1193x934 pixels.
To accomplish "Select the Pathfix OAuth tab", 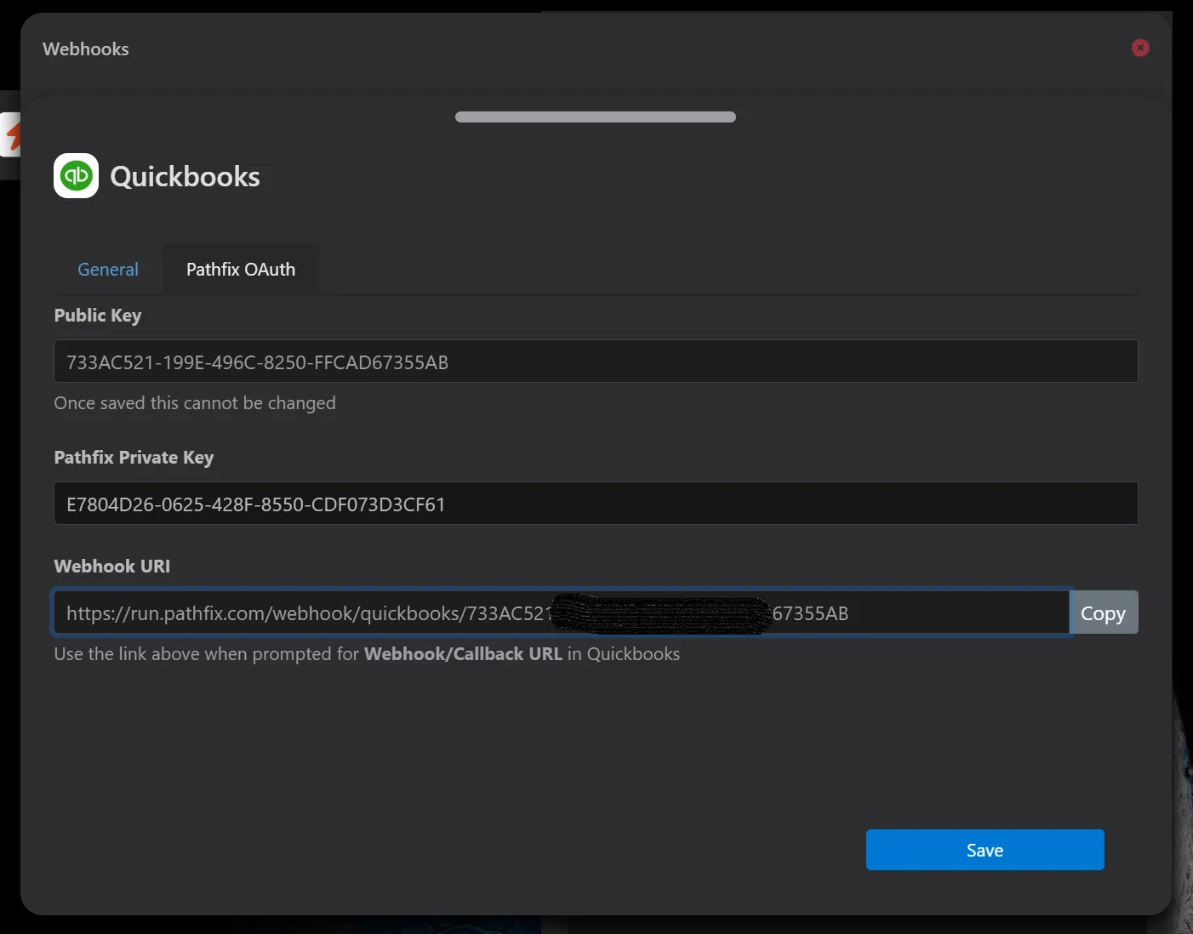I will click(x=241, y=270).
